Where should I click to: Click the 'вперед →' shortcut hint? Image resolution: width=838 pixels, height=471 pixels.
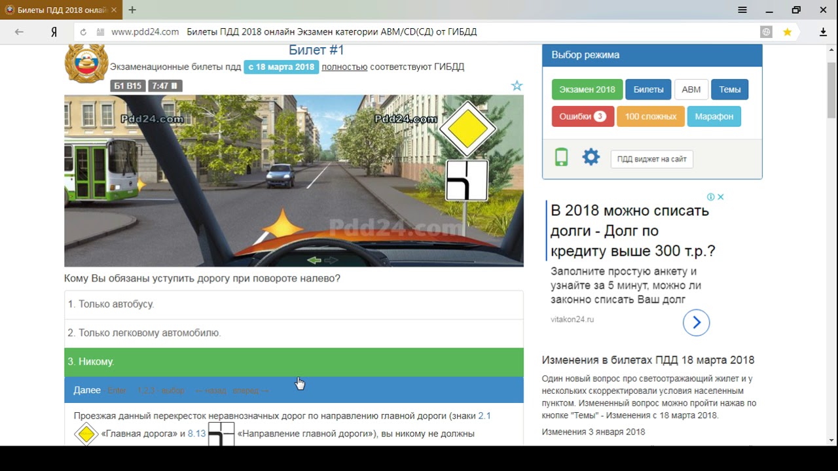(x=251, y=391)
